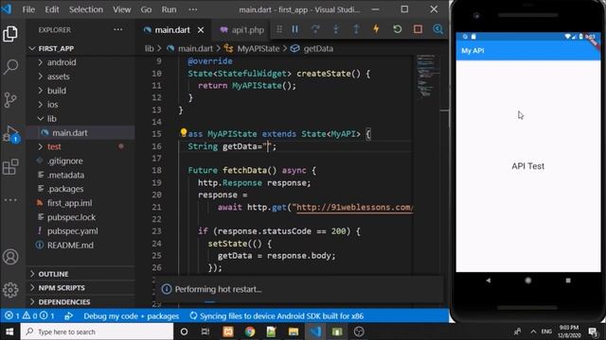Open the File menu
The width and height of the screenshot is (606, 340).
[28, 9]
